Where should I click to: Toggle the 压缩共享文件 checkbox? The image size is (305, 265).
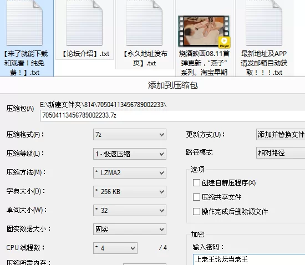(x=196, y=197)
